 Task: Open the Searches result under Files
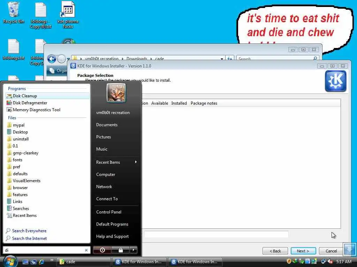pyautogui.click(x=47, y=209)
